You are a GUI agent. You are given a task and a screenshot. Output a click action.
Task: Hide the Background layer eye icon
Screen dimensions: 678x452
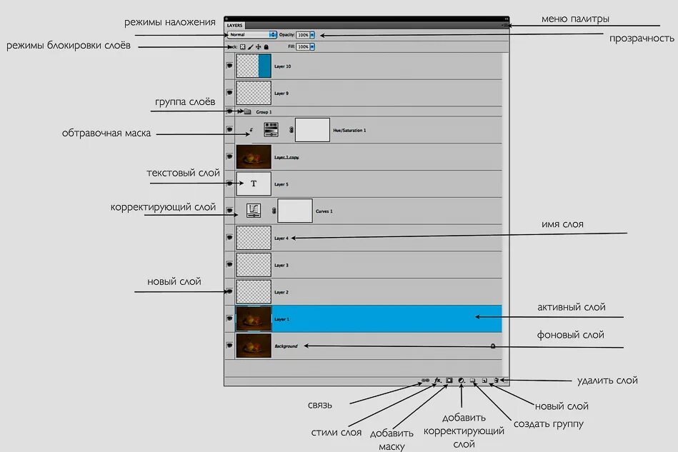coord(229,346)
